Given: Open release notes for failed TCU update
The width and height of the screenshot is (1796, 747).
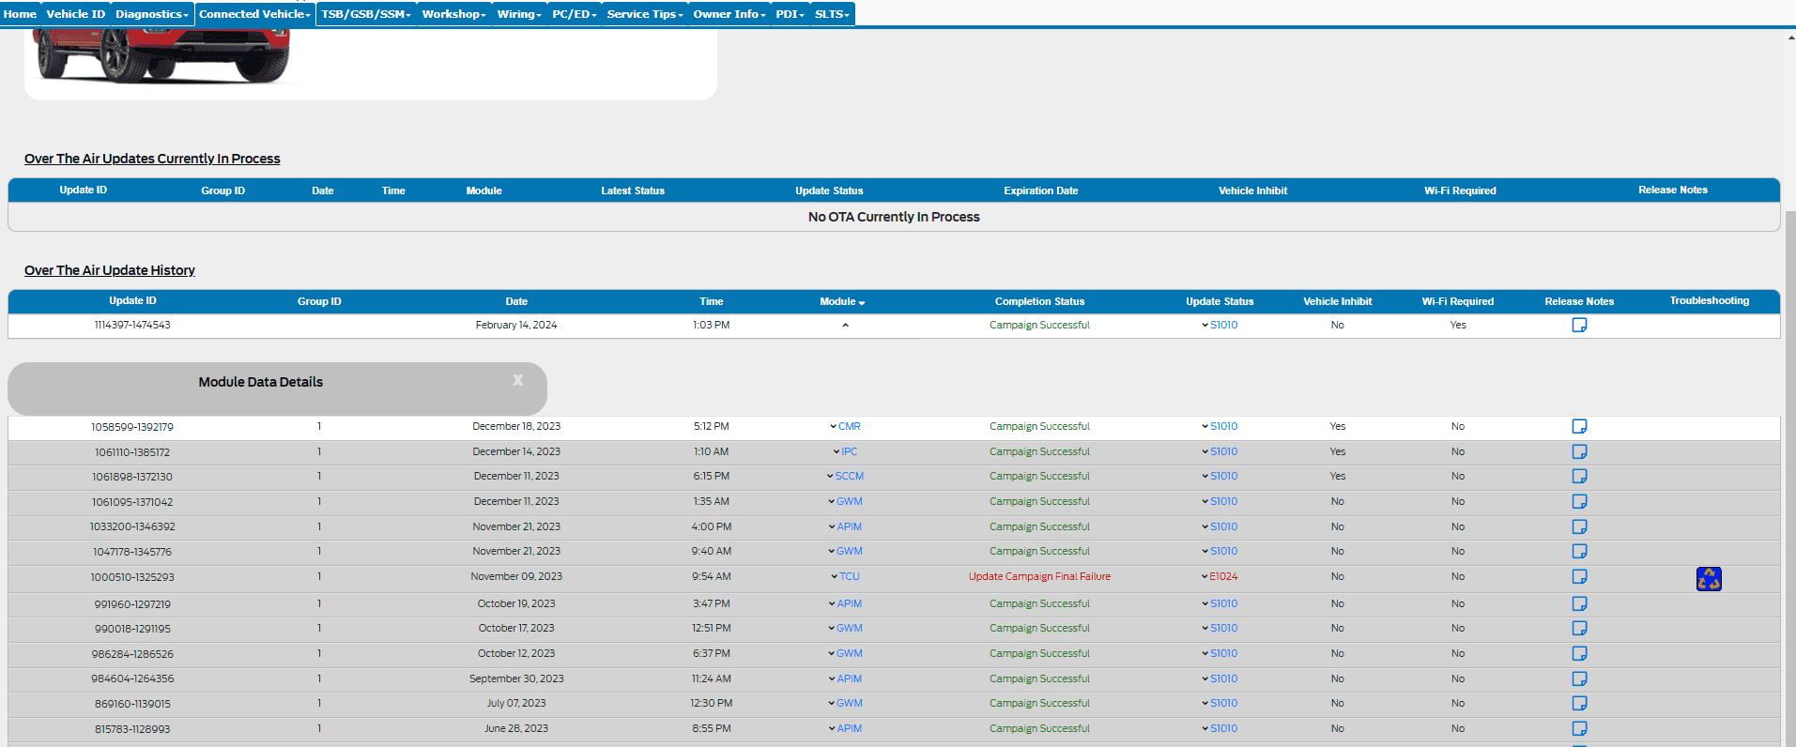Looking at the screenshot, I should tap(1579, 577).
